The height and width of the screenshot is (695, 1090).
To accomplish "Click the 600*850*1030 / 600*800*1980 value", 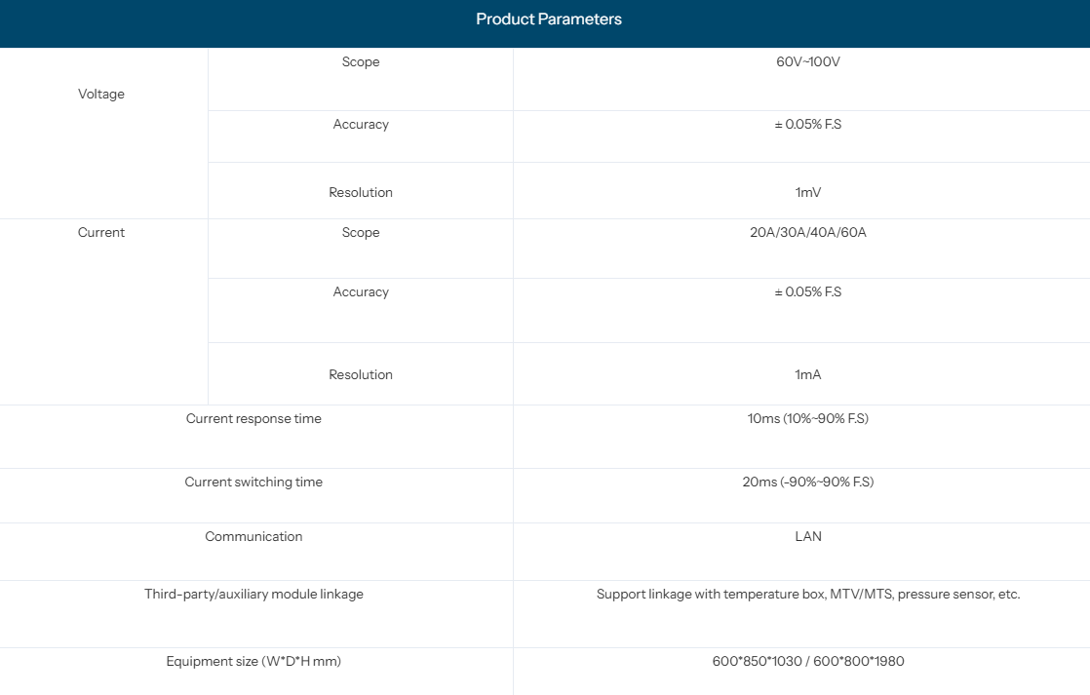I will pyautogui.click(x=807, y=662).
